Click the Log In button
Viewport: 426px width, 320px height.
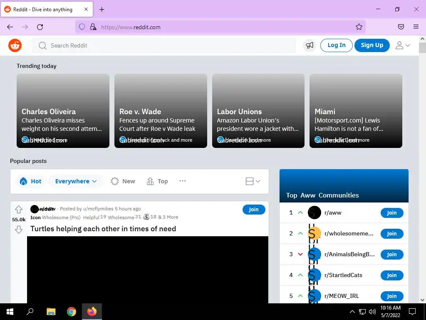point(336,45)
